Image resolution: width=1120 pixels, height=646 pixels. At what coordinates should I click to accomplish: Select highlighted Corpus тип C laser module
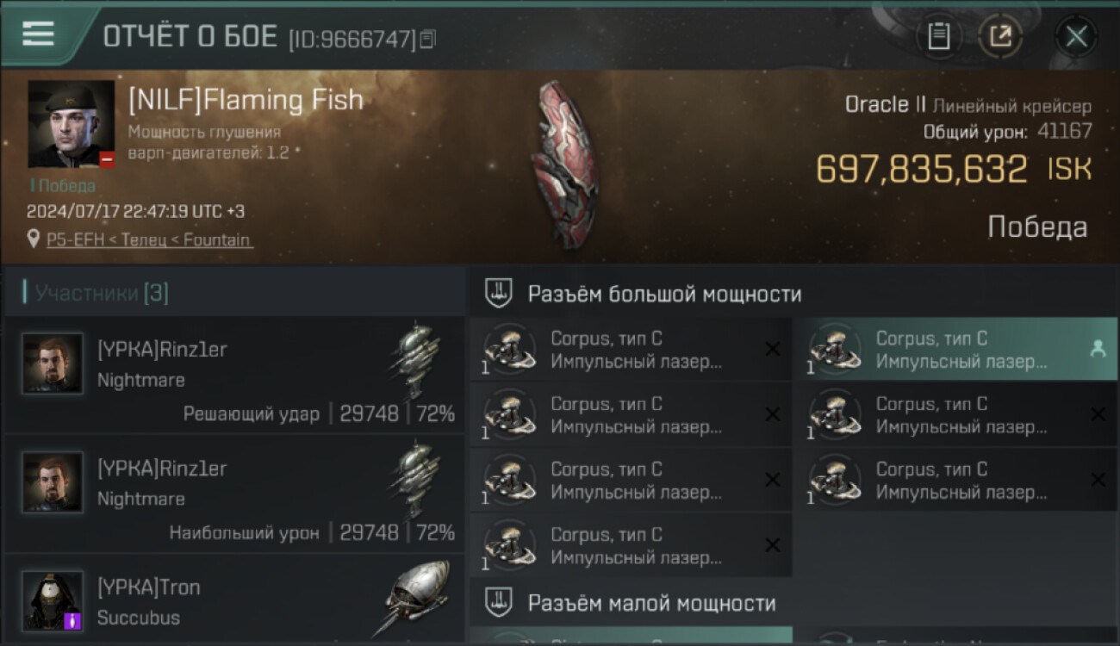[955, 350]
